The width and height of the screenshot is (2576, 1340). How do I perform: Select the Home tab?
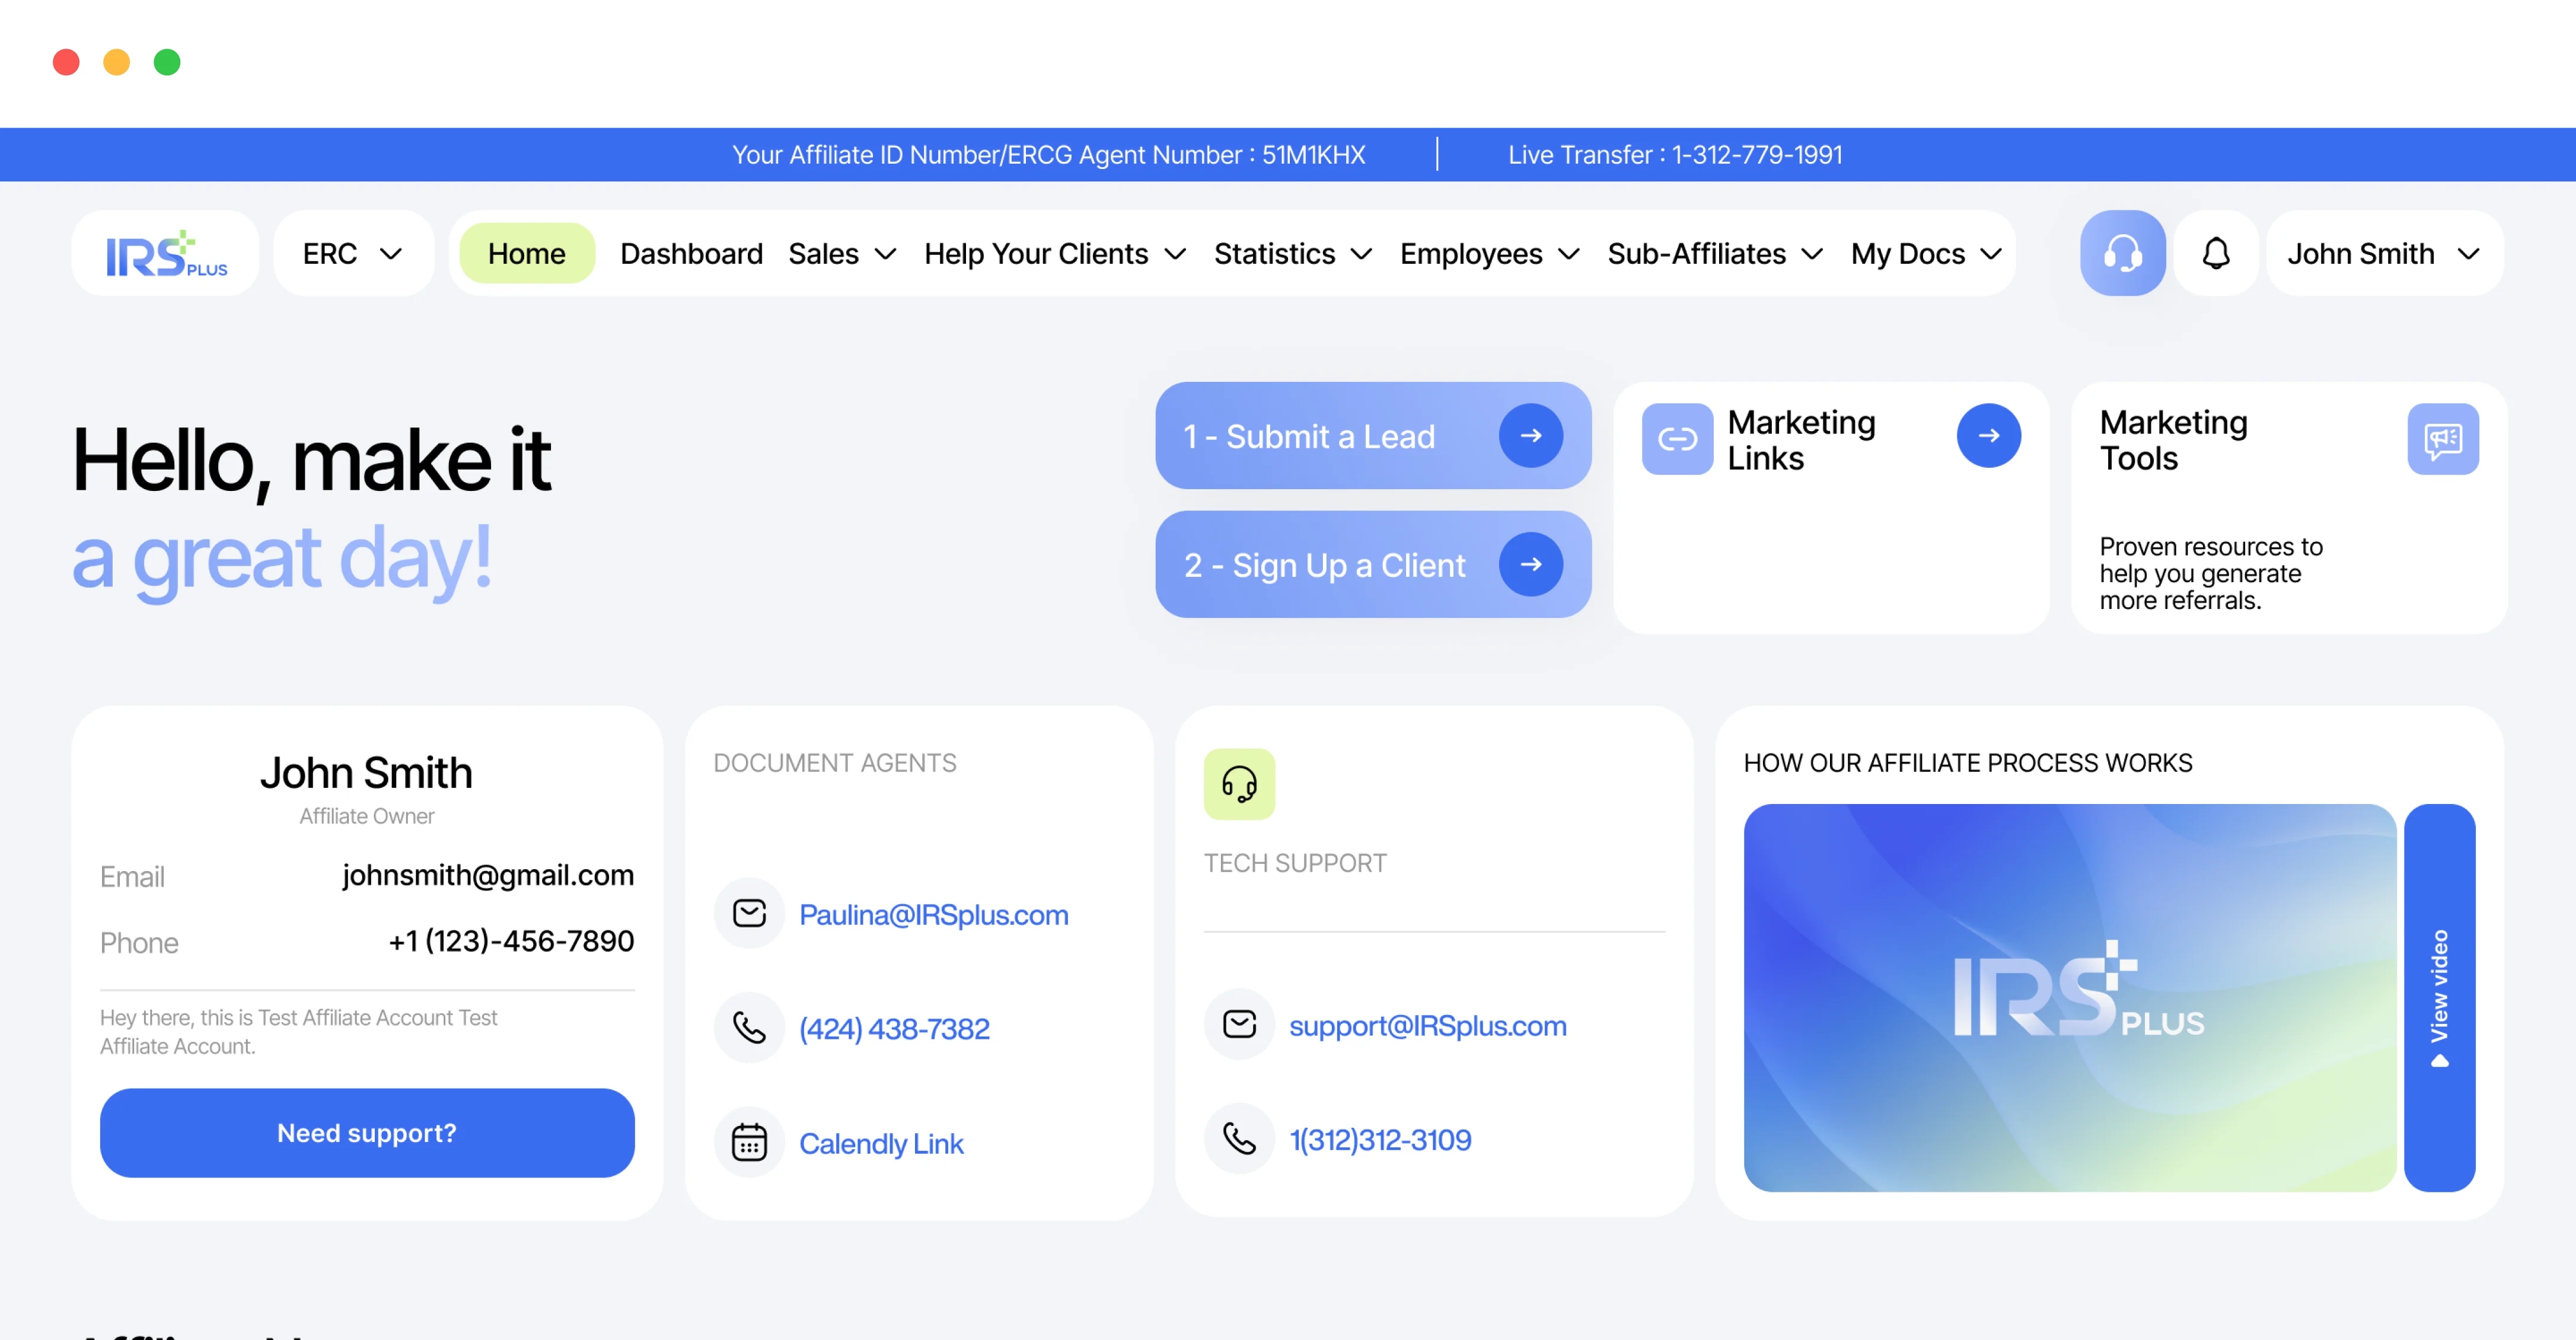tap(526, 254)
